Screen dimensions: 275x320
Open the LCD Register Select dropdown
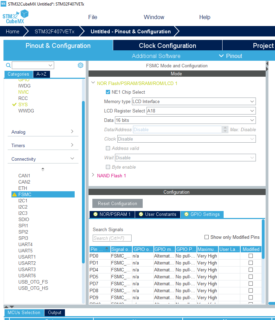[201, 111]
